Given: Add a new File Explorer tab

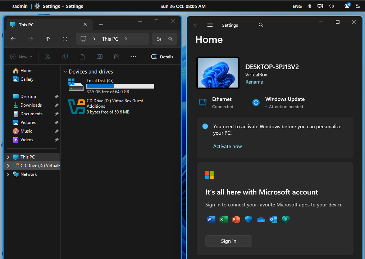Looking at the screenshot, I should tap(101, 25).
